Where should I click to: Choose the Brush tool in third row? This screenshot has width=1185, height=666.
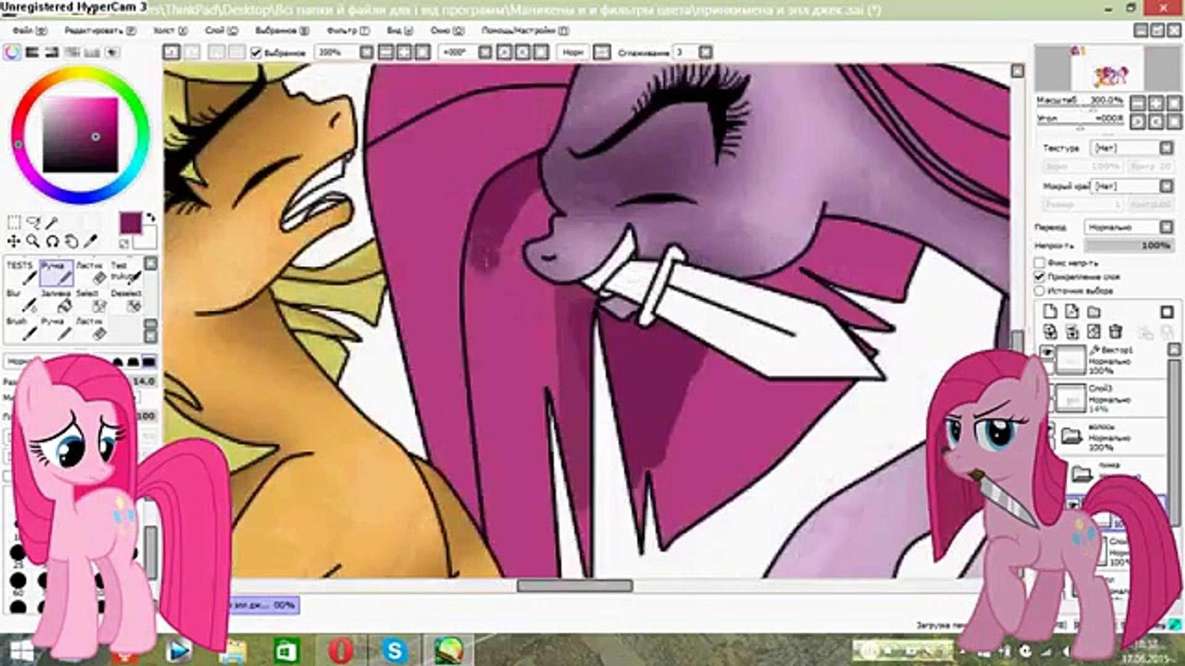click(22, 329)
